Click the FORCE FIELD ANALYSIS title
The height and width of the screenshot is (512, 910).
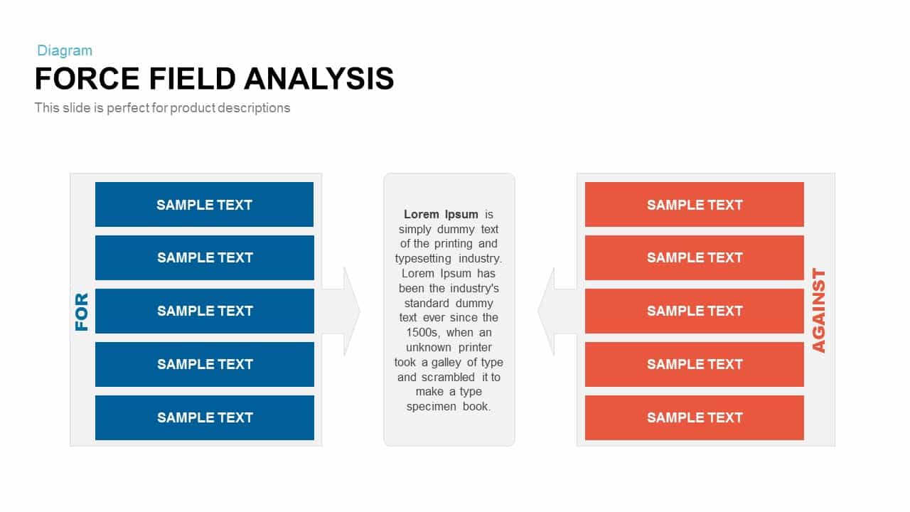tap(214, 78)
